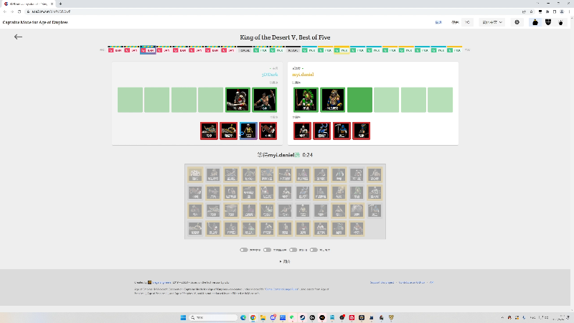The image size is (574, 323).
Task: Pick the last civilisation in grid's second row
Action: tap(375, 192)
